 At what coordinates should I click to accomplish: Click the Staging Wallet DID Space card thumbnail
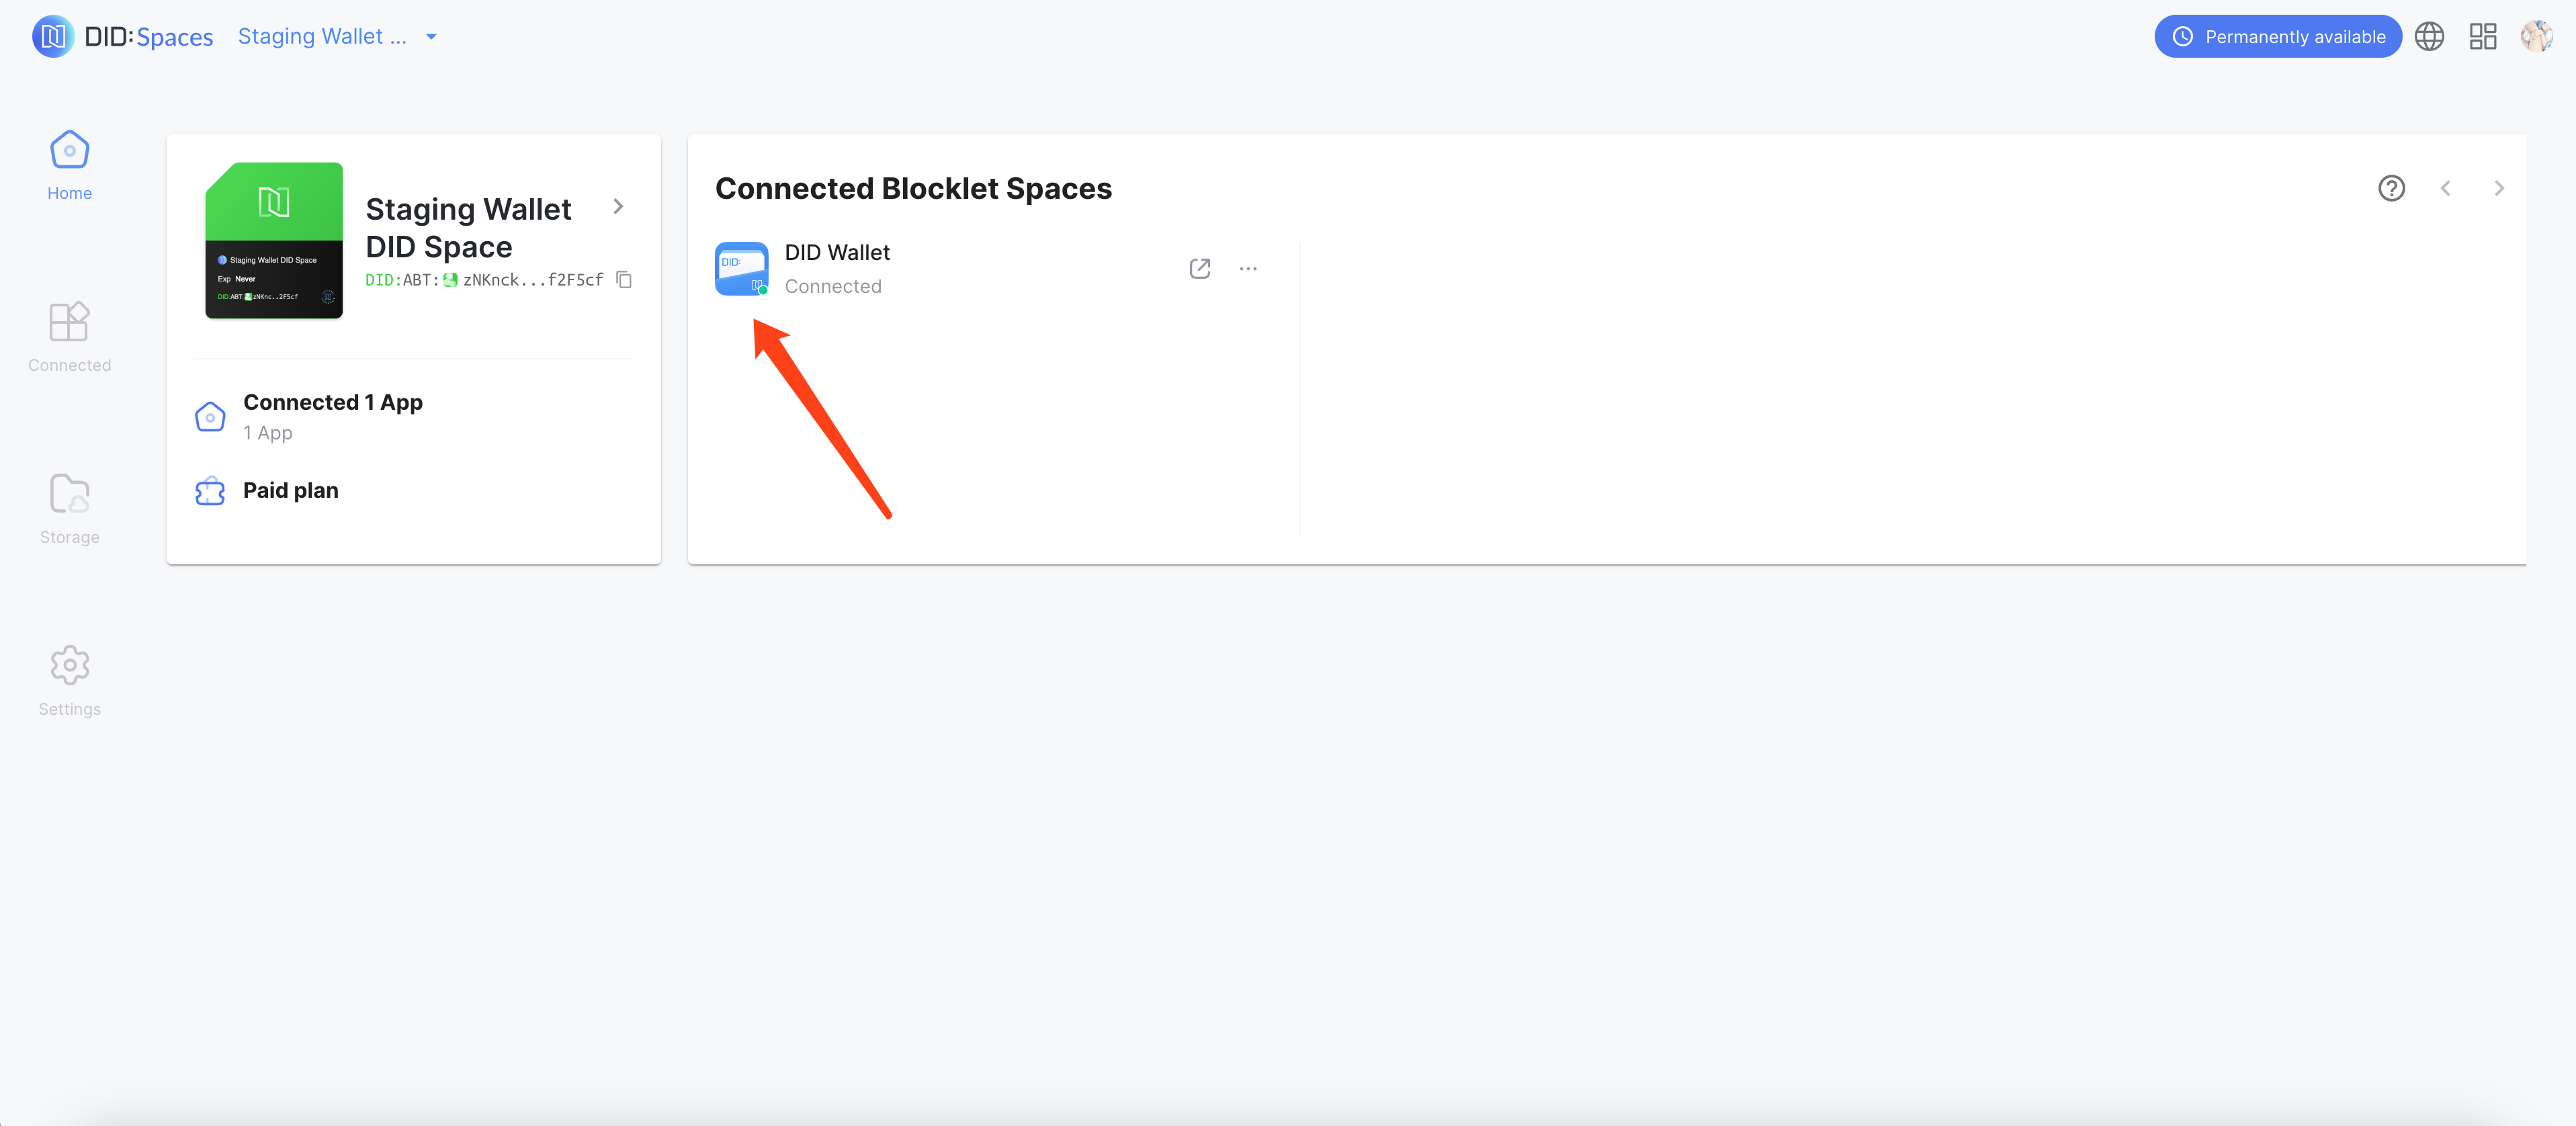[x=274, y=241]
